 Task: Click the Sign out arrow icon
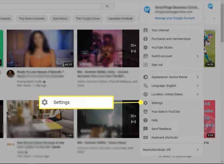pos(145,65)
